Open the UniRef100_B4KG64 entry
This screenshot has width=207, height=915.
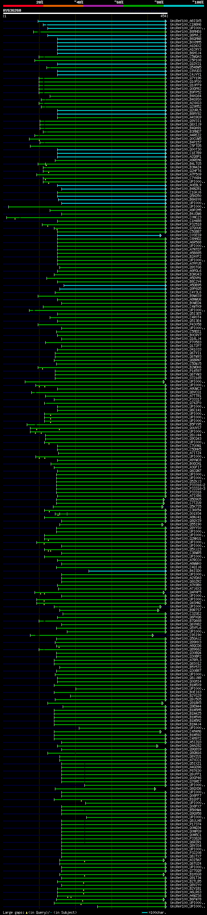186,96
